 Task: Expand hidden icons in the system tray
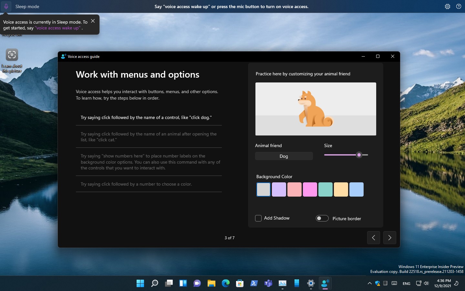[370, 284]
